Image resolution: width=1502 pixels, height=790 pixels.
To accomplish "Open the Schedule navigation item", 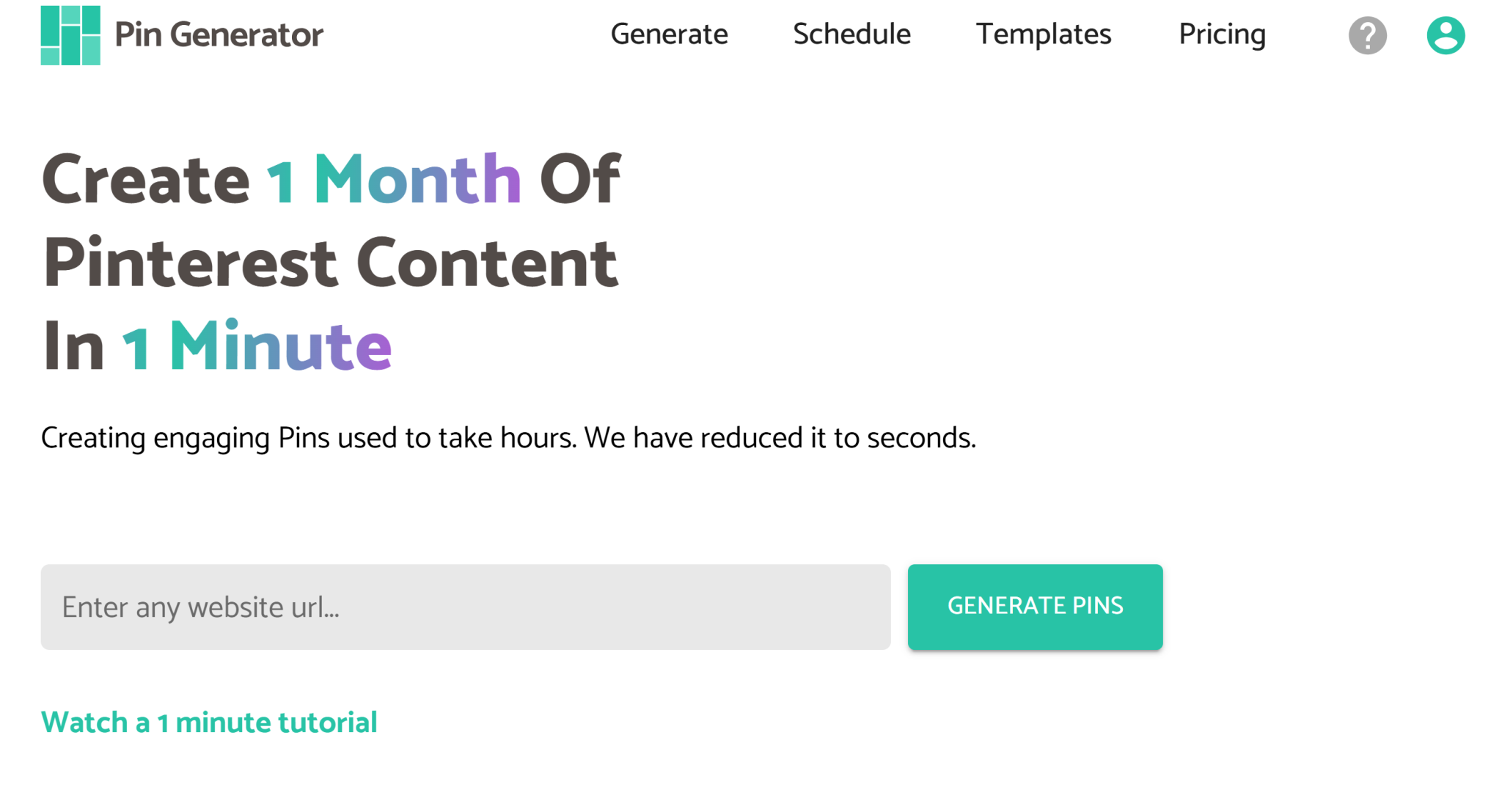I will [x=851, y=34].
